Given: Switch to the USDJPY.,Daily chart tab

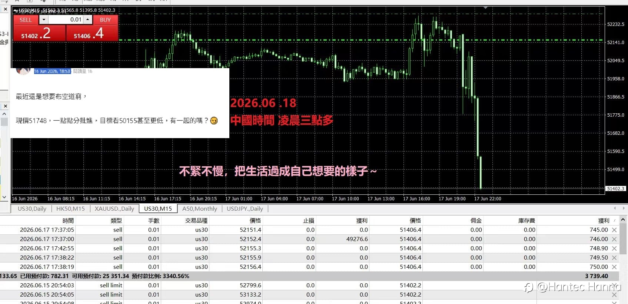Looking at the screenshot, I should coord(245,209).
